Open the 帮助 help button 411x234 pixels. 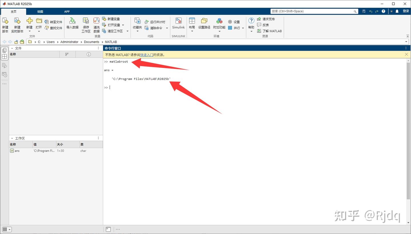[x=251, y=23]
